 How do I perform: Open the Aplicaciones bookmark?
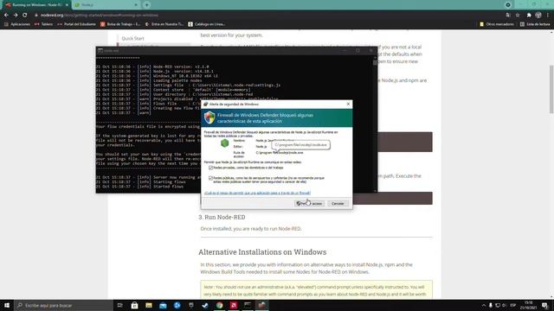[x=17, y=24]
